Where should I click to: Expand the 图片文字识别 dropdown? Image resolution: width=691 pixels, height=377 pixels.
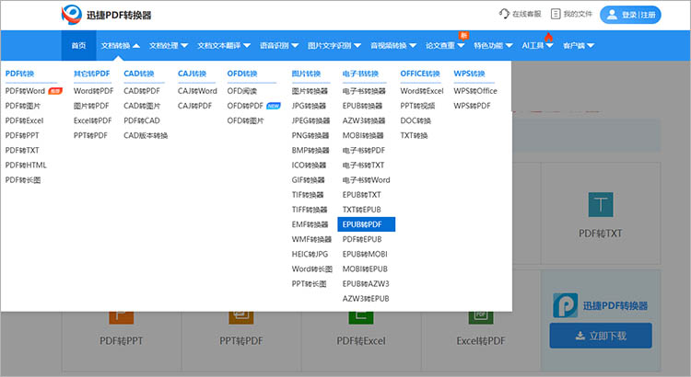pos(334,45)
